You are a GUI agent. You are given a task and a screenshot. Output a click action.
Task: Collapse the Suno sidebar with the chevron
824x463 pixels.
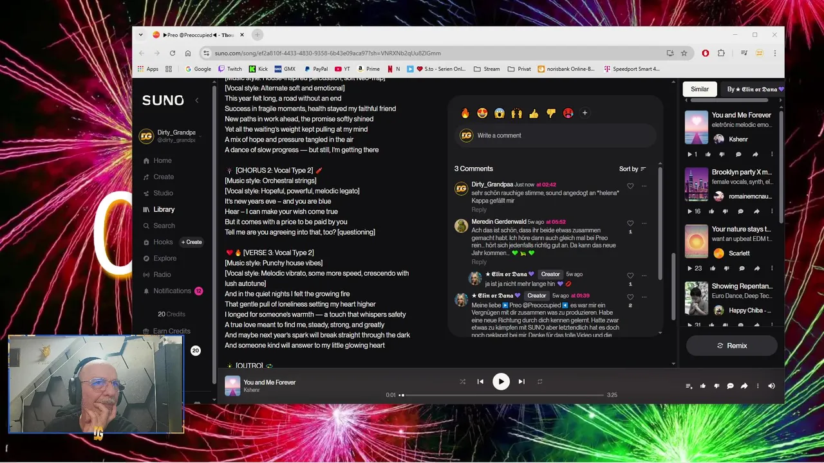pos(197,100)
